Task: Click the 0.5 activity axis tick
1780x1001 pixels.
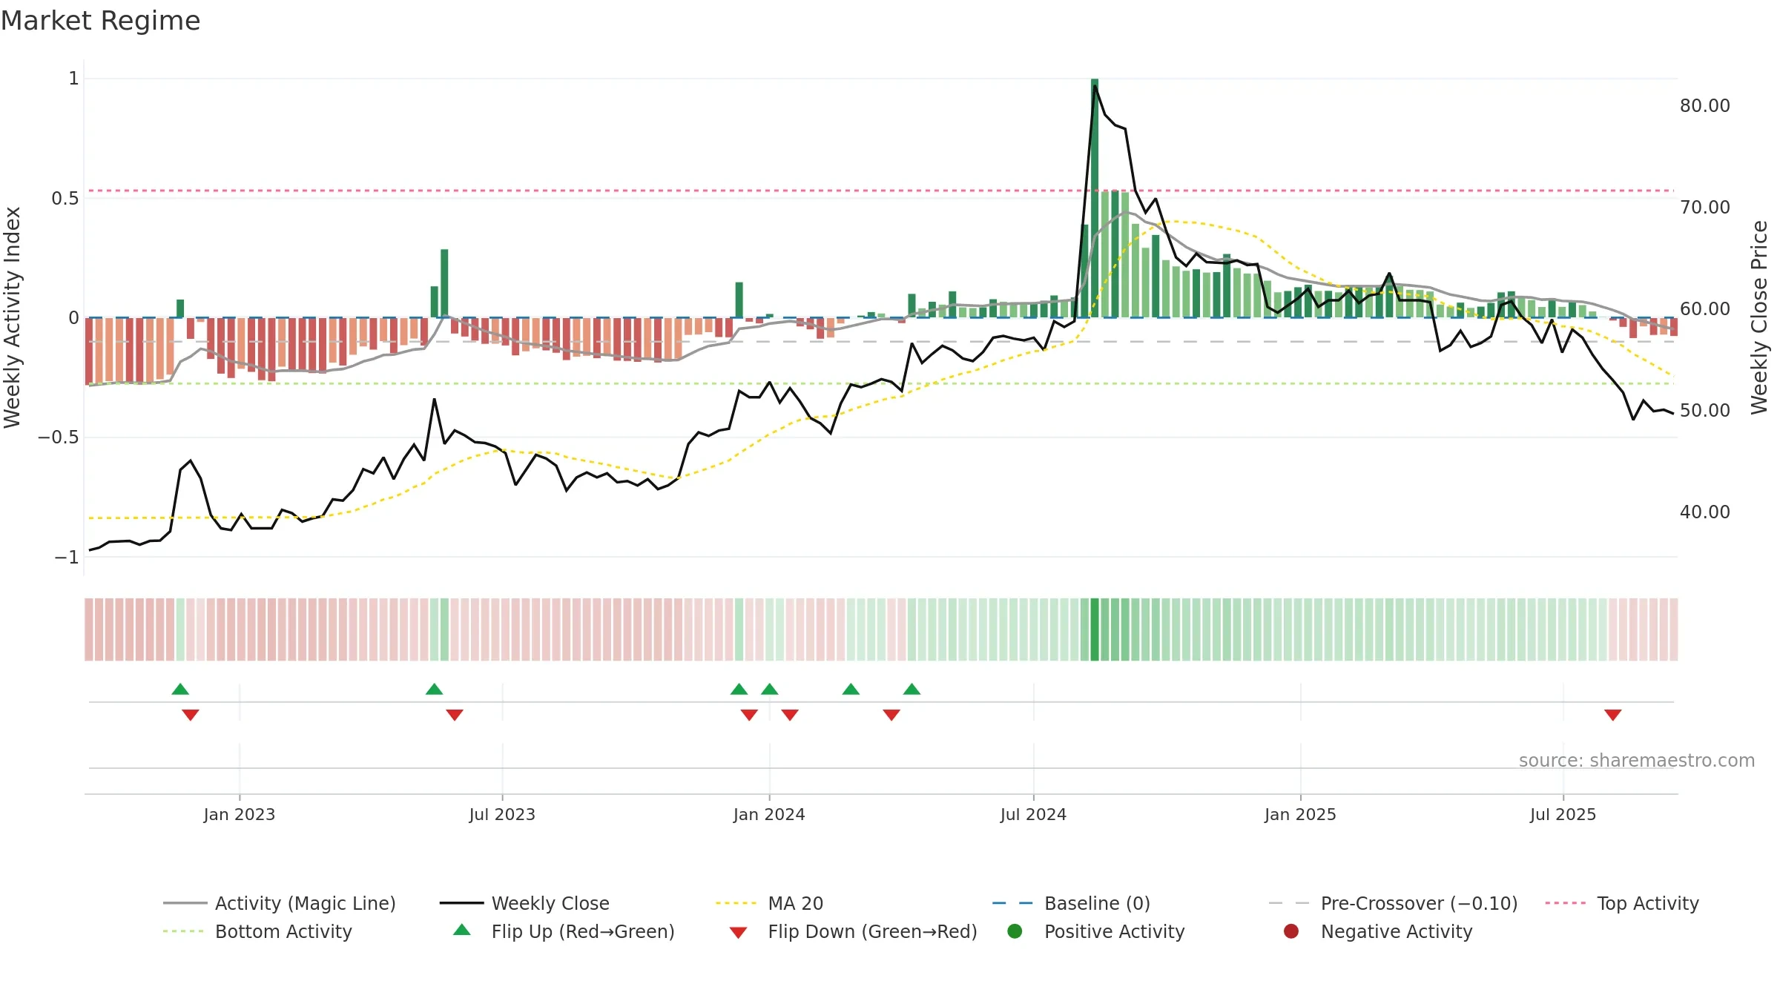Action: pos(65,199)
